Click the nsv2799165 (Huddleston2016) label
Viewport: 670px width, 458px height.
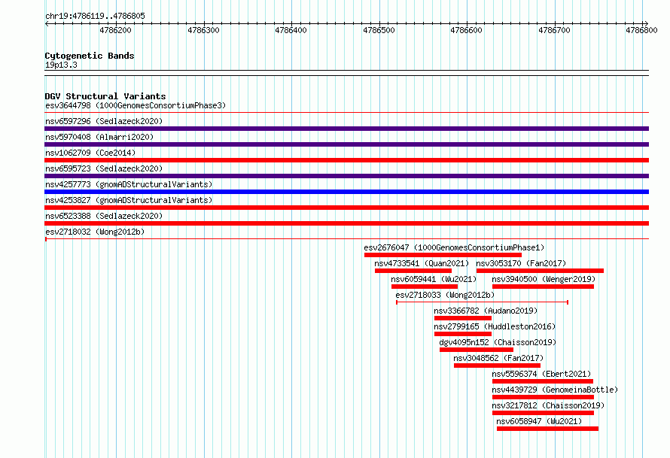point(495,326)
